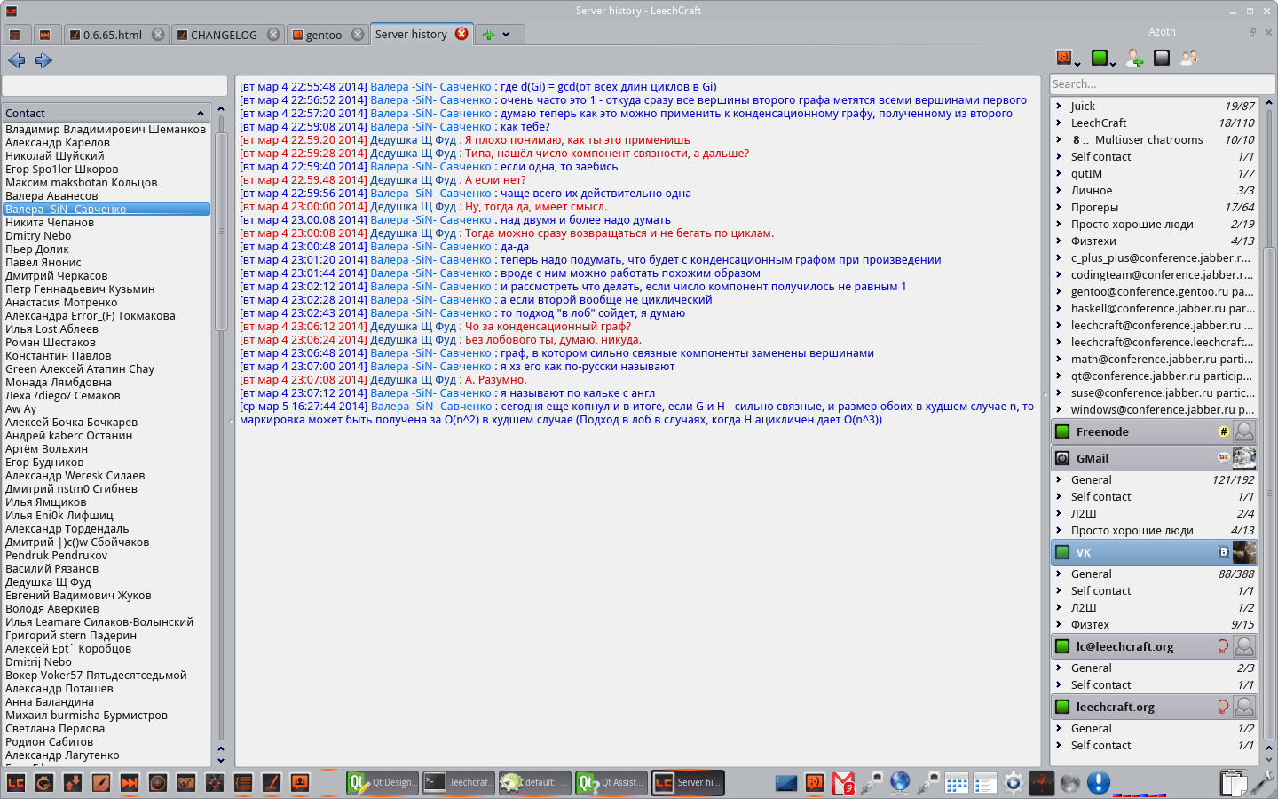Click add contact icon with green plus
Image resolution: width=1278 pixels, height=799 pixels.
[1134, 58]
